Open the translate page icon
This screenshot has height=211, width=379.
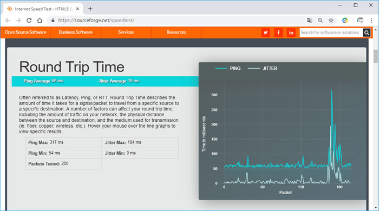point(310,21)
